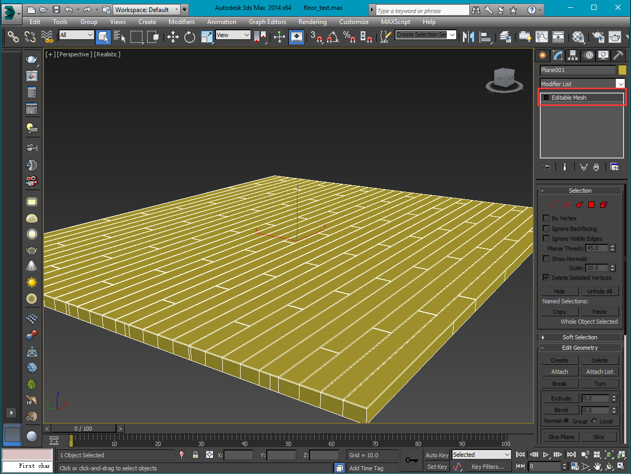Collapse the Edit Geometry rollout
The width and height of the screenshot is (631, 474).
580,348
